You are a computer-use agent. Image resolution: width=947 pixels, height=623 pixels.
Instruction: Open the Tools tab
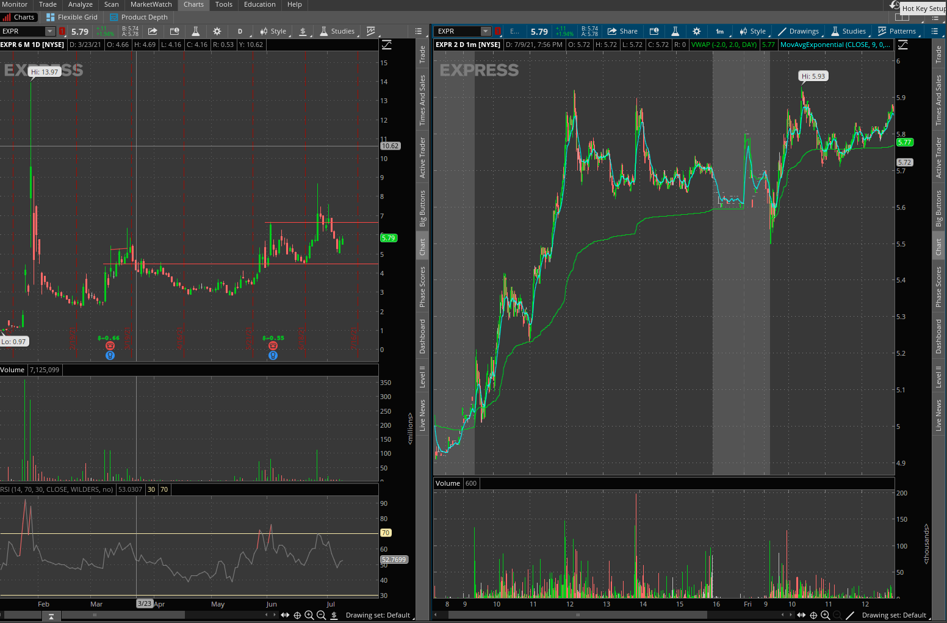(x=224, y=4)
